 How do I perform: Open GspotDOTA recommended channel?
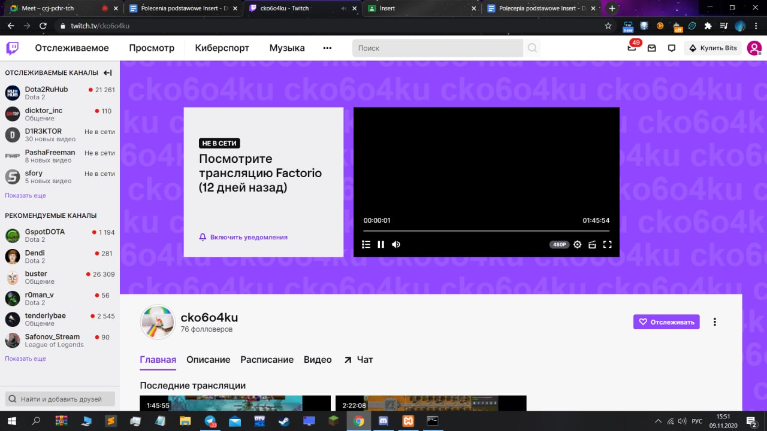(60, 235)
